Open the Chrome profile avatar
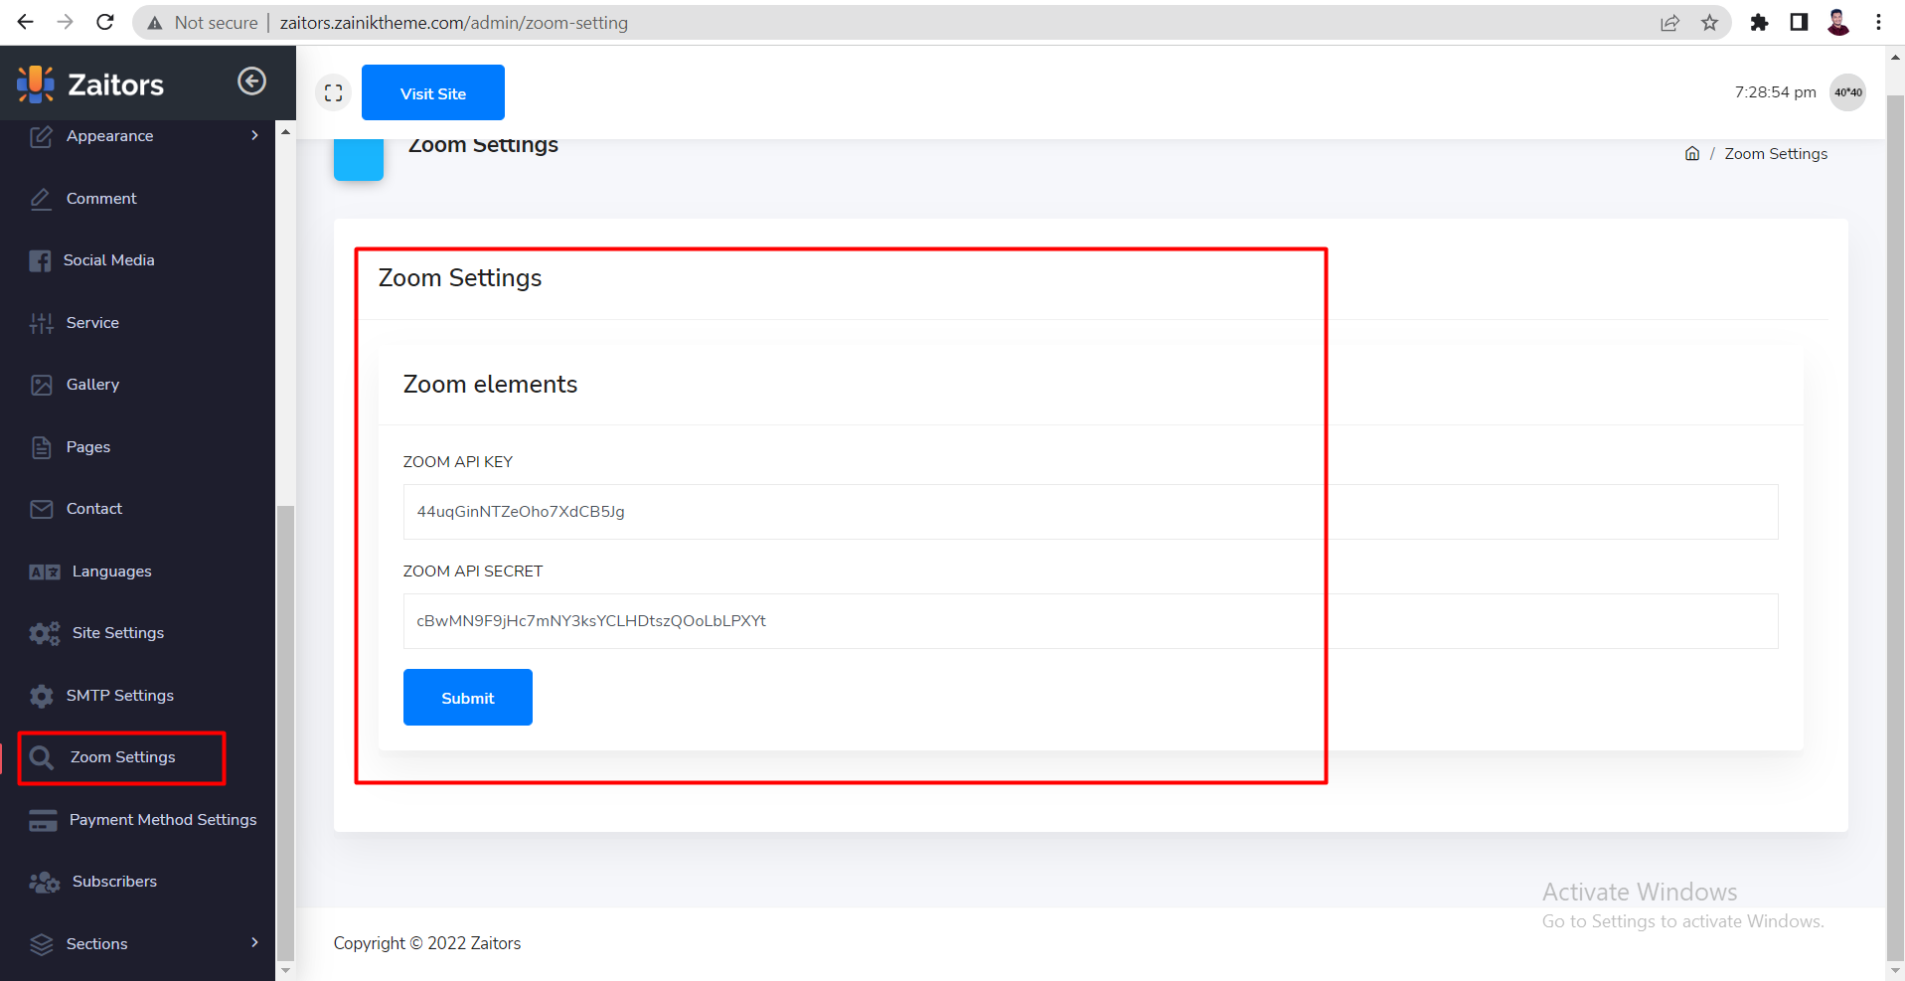The image size is (1905, 981). pos(1838,22)
